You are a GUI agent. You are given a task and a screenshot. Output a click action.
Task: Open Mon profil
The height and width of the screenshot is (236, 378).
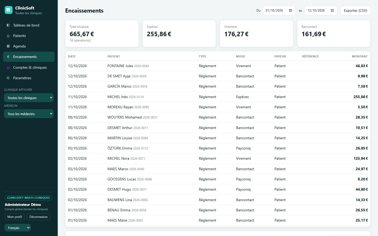coord(15,217)
